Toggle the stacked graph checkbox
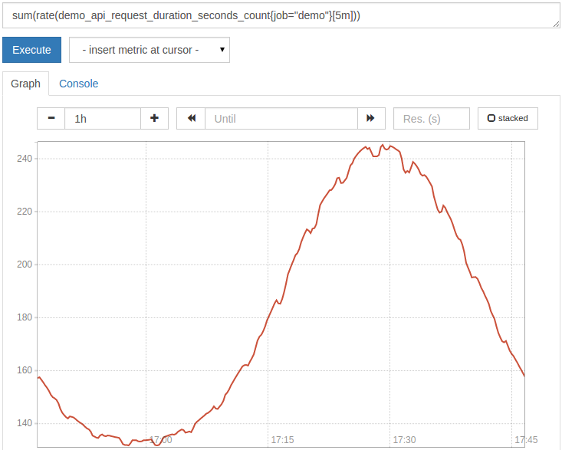562x450 pixels. pos(508,118)
